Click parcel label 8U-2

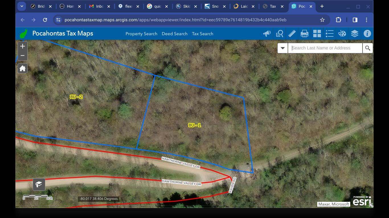pyautogui.click(x=76, y=97)
